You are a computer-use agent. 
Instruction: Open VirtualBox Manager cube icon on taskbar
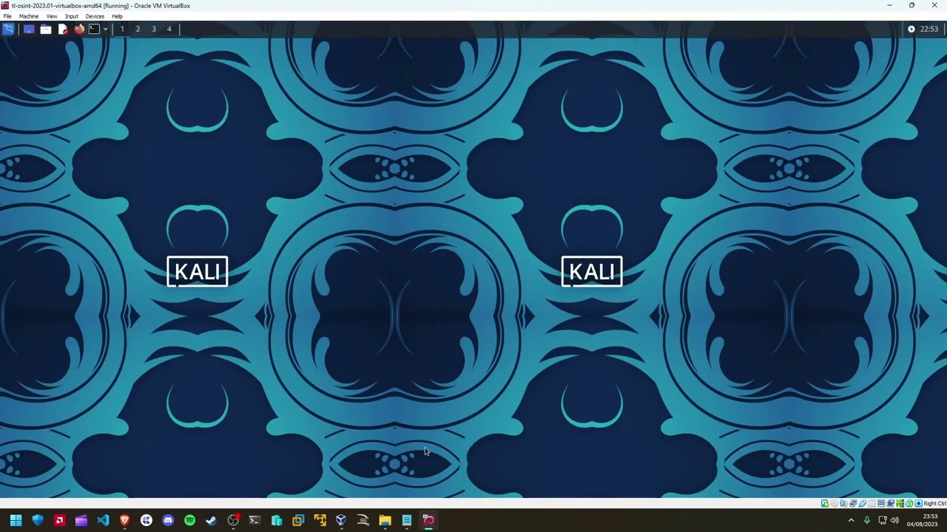point(341,520)
